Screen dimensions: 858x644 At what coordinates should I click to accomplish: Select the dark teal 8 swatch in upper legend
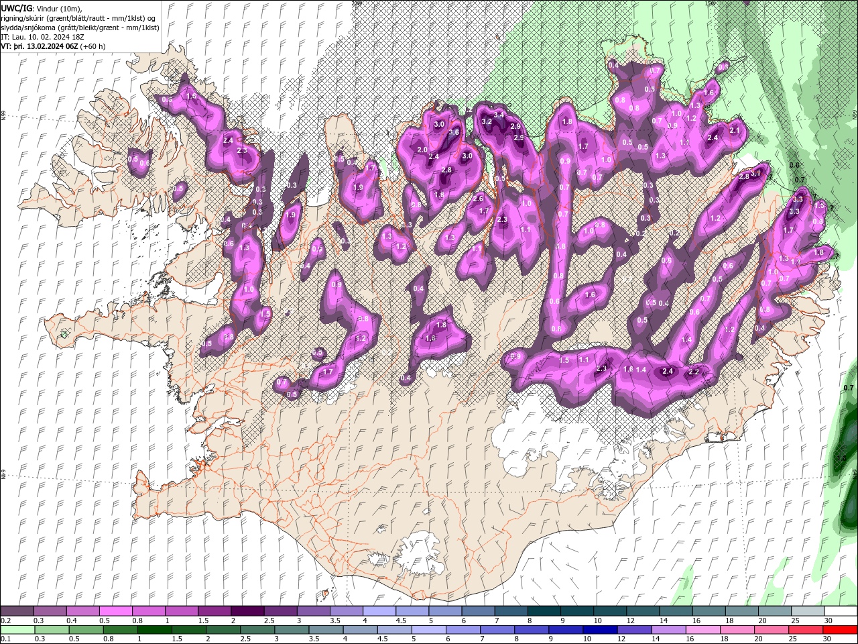click(544, 611)
